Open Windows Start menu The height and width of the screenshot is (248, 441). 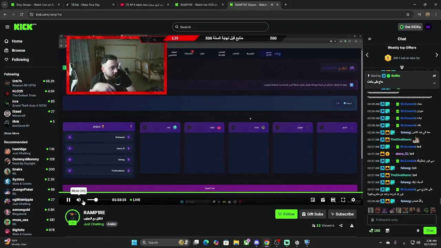point(134,242)
